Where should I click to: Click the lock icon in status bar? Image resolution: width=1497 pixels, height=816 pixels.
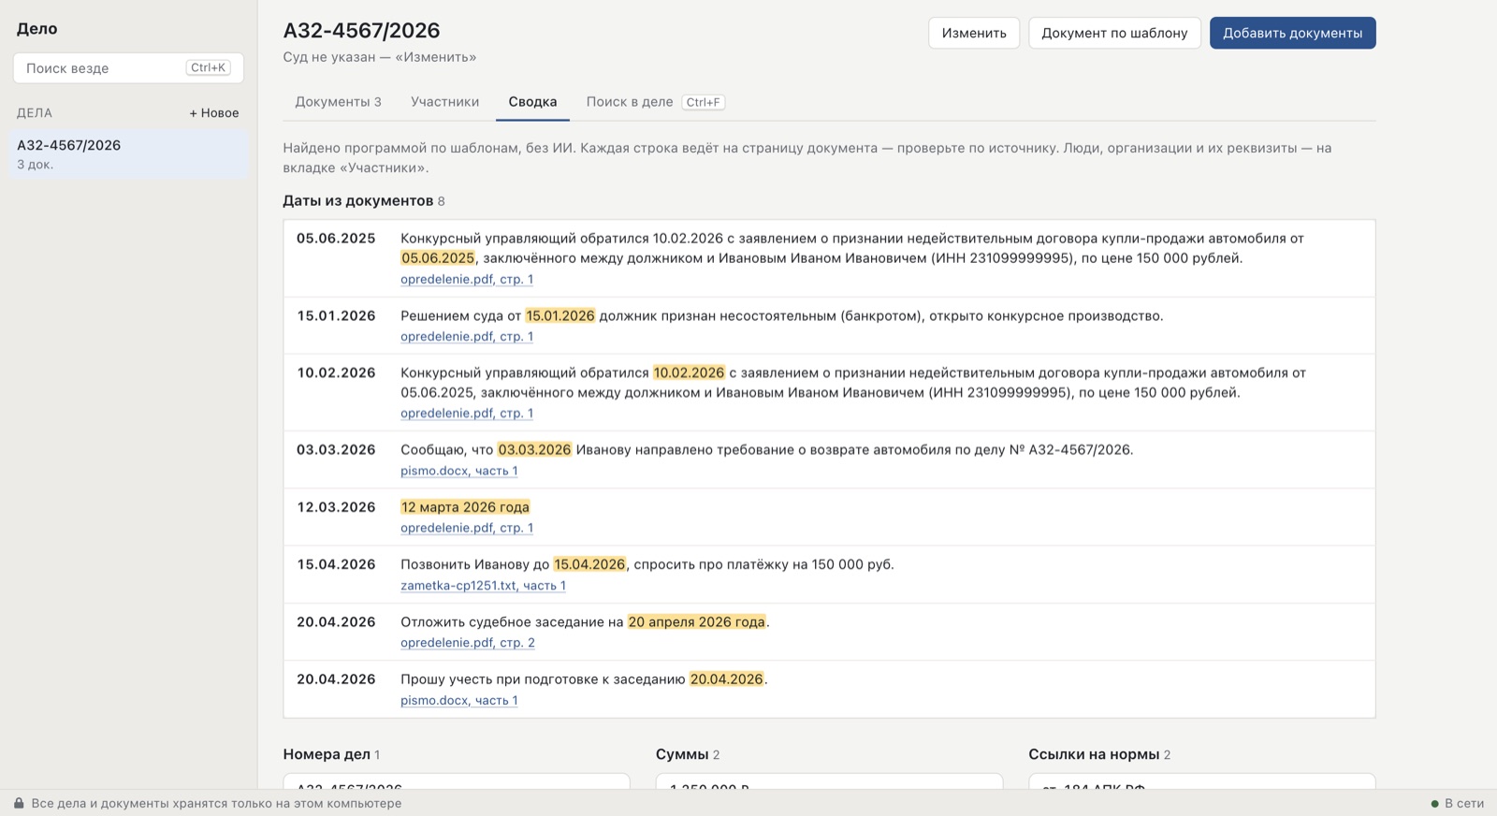pyautogui.click(x=19, y=803)
